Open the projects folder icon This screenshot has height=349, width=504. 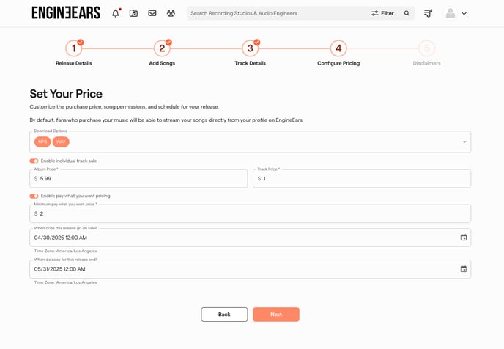tap(133, 13)
